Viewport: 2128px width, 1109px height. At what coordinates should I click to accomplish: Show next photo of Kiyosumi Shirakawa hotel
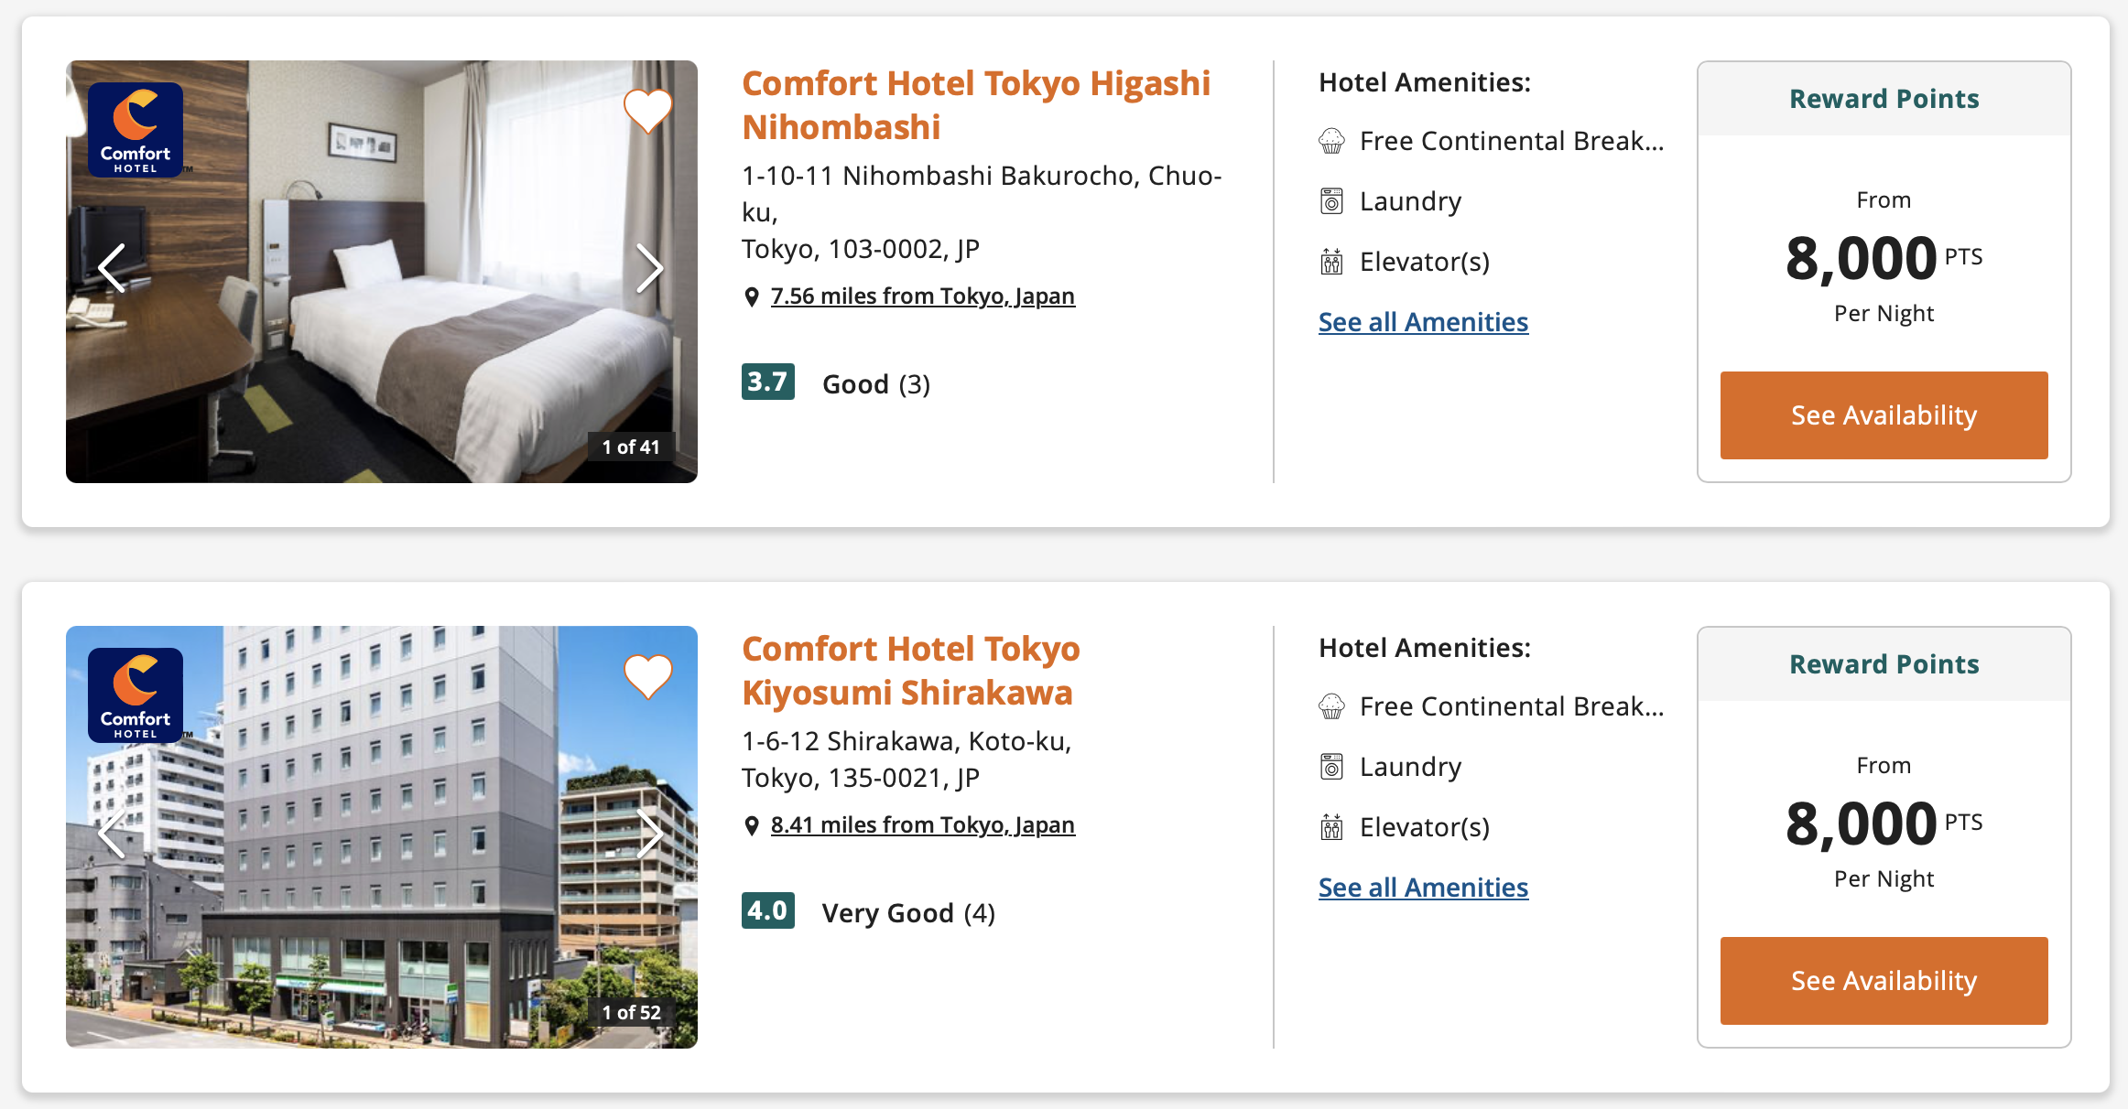(649, 834)
